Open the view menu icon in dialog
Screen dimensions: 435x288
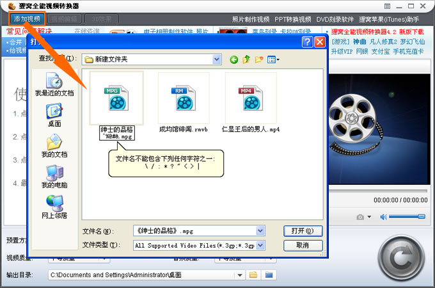pyautogui.click(x=273, y=60)
